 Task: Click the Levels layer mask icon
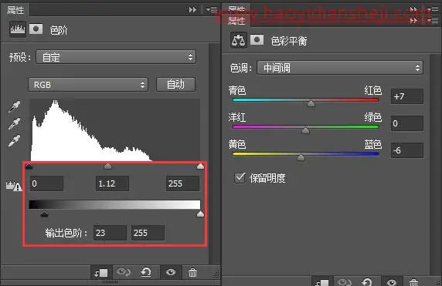pos(36,29)
